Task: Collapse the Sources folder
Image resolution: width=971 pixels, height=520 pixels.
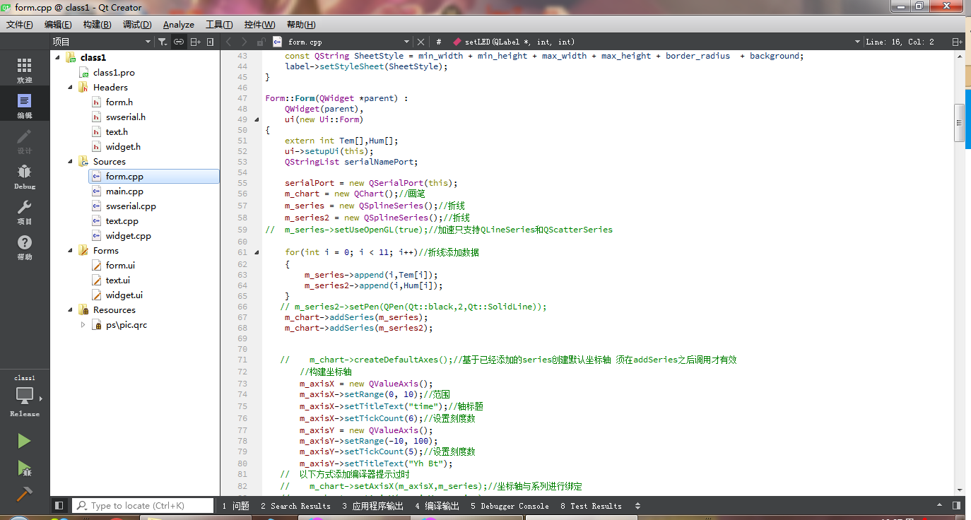Action: tap(71, 162)
